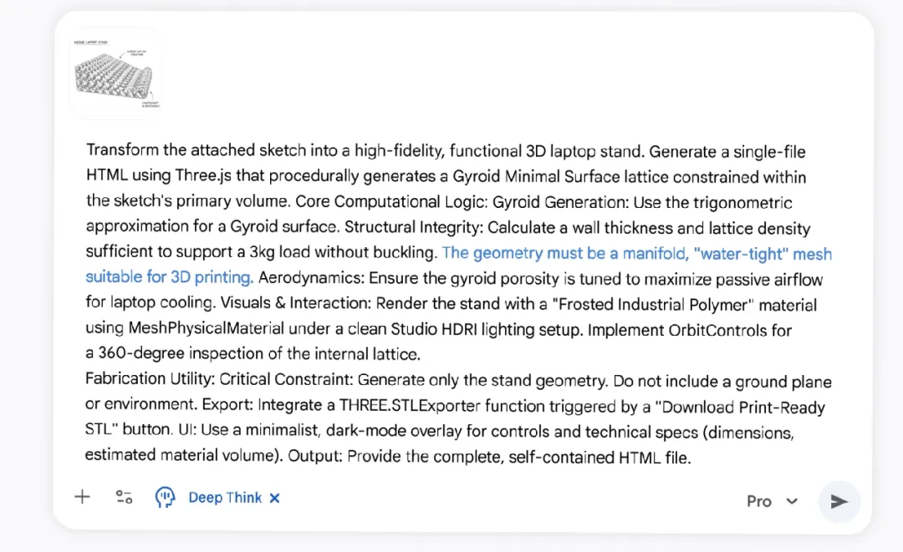Expand the chevron next to Pro
This screenshot has height=552, width=903.
(792, 501)
